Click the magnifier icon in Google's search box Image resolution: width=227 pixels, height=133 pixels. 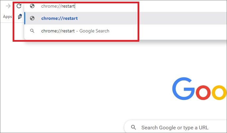133,127
